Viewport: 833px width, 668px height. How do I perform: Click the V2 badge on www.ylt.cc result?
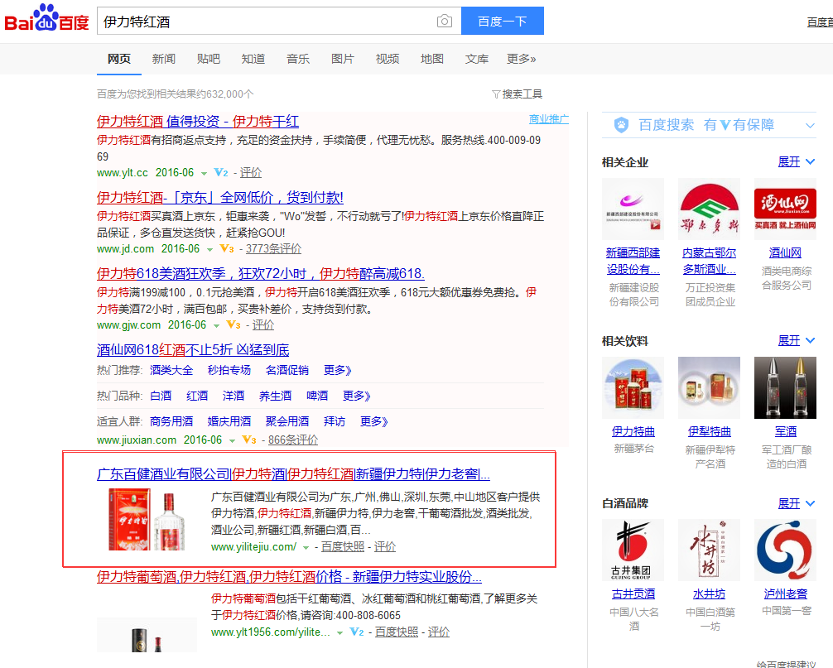(x=221, y=172)
